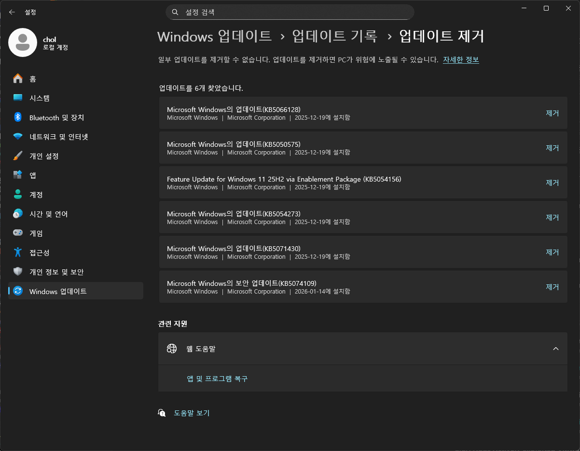Screen dimensions: 580x451
Task: Open the chol account avatar
Action: tap(23, 42)
